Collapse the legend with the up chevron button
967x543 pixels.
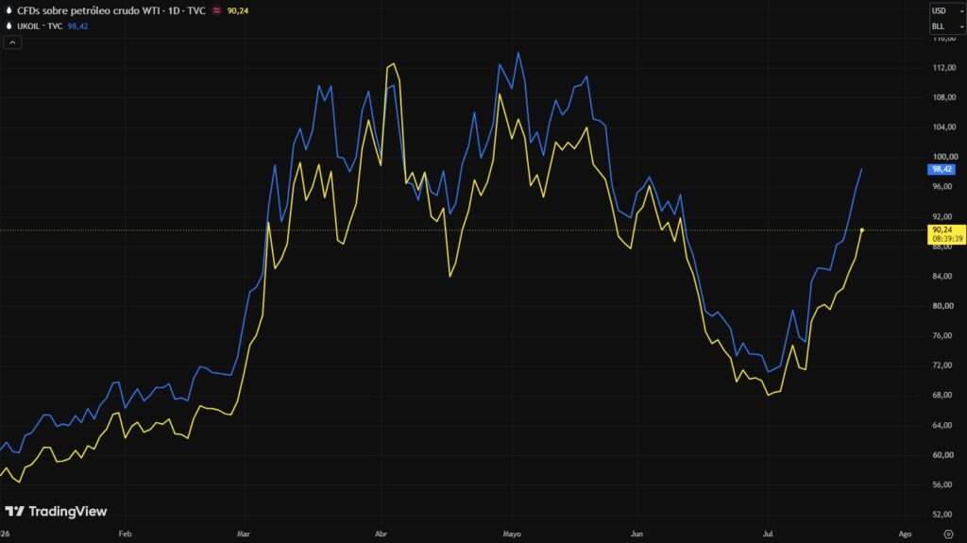[x=12, y=42]
